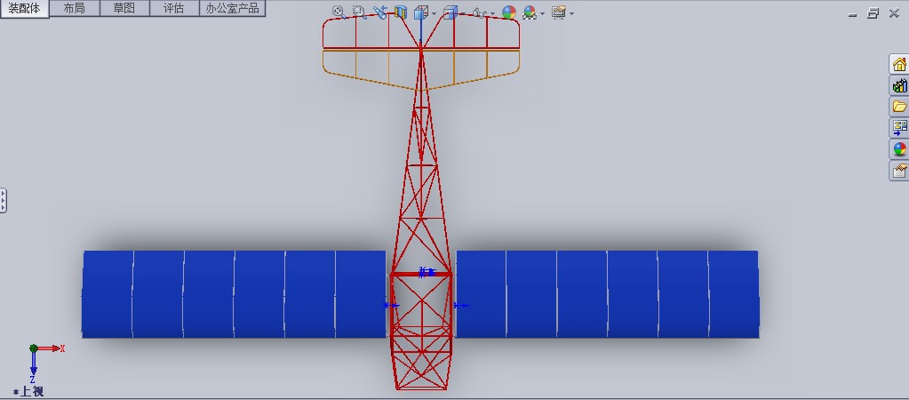909x400 pixels.
Task: Click the Hide/Show Items glasses icon
Action: click(x=480, y=12)
